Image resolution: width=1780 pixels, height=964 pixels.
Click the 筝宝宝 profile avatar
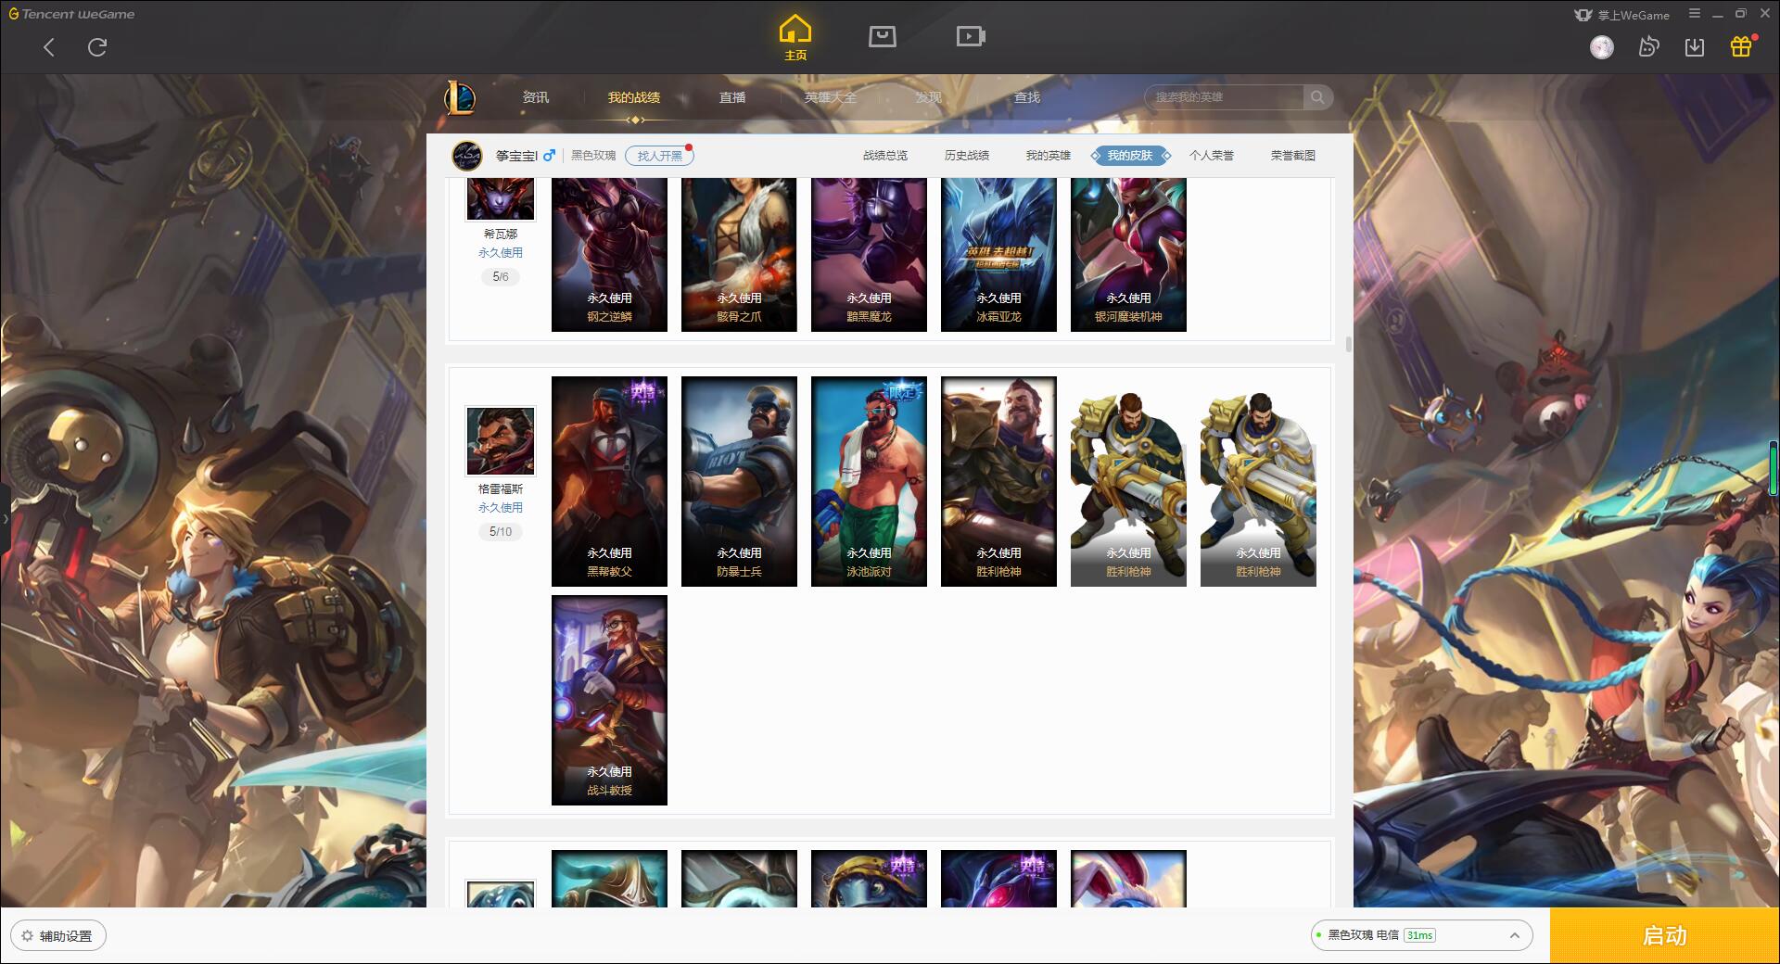pos(467,156)
